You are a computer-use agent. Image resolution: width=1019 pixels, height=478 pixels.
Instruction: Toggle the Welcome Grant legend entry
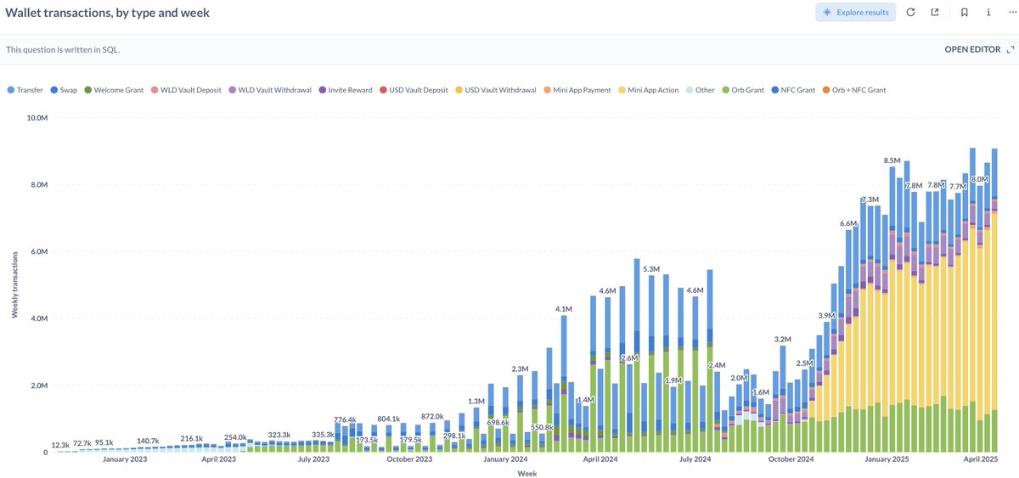click(x=113, y=90)
